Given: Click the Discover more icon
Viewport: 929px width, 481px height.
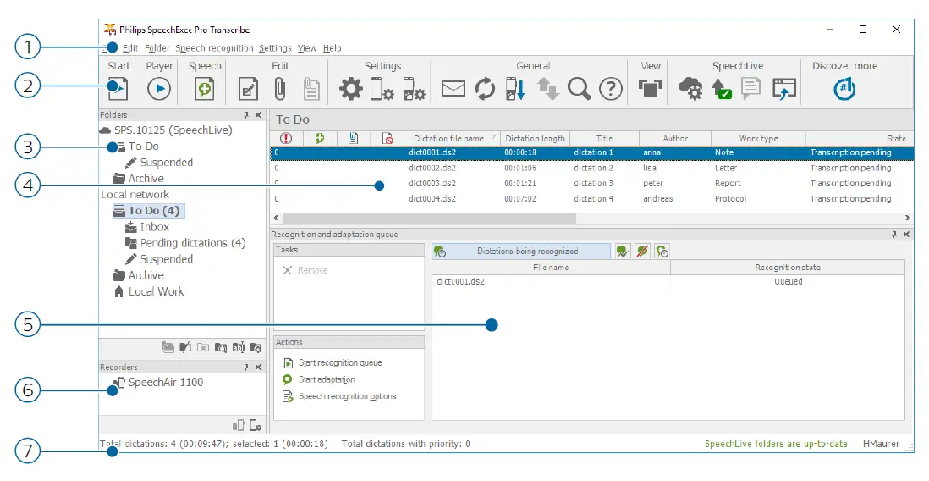Looking at the screenshot, I should click(844, 88).
